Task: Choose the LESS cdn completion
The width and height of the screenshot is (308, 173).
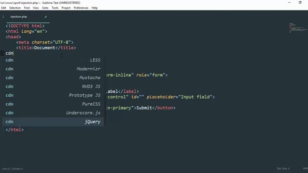Action: 53,60
